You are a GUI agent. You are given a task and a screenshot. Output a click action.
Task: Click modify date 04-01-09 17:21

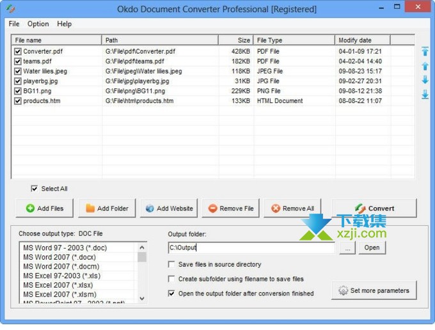[x=360, y=51]
